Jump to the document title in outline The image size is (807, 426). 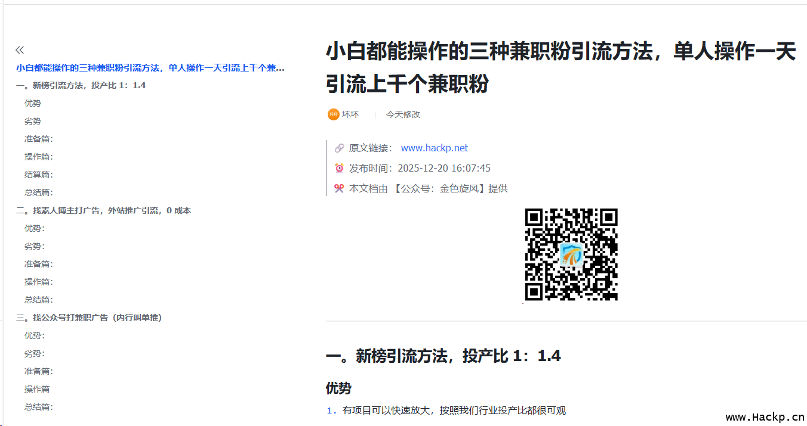[150, 68]
